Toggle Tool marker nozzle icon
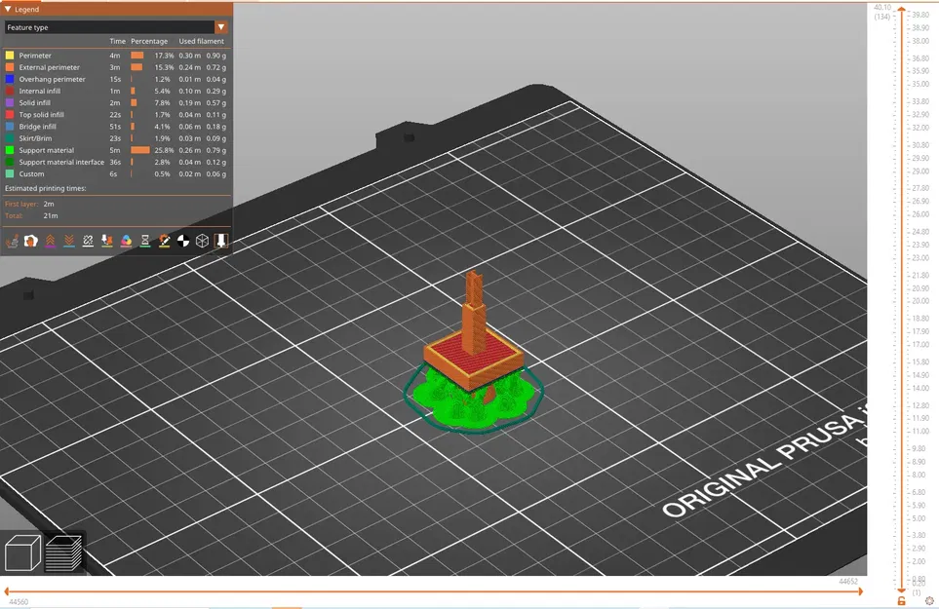 click(x=221, y=241)
